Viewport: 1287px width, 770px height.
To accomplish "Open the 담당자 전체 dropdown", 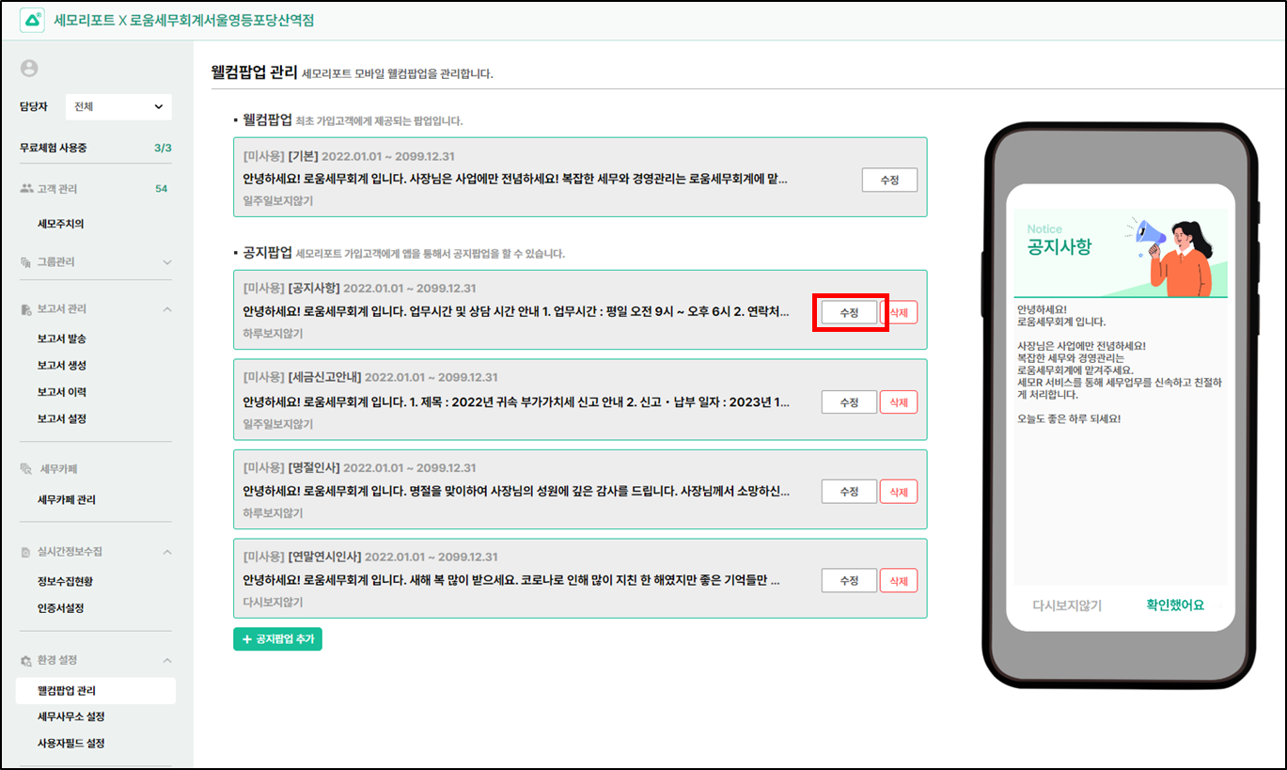I will tap(118, 107).
